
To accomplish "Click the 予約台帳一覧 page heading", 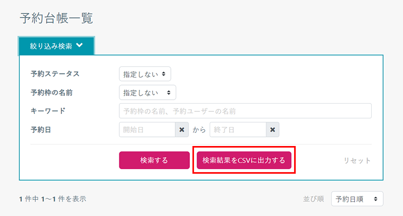I will (x=56, y=19).
